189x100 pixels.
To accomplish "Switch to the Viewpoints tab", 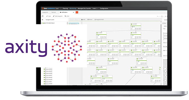I will (x=45, y=12).
